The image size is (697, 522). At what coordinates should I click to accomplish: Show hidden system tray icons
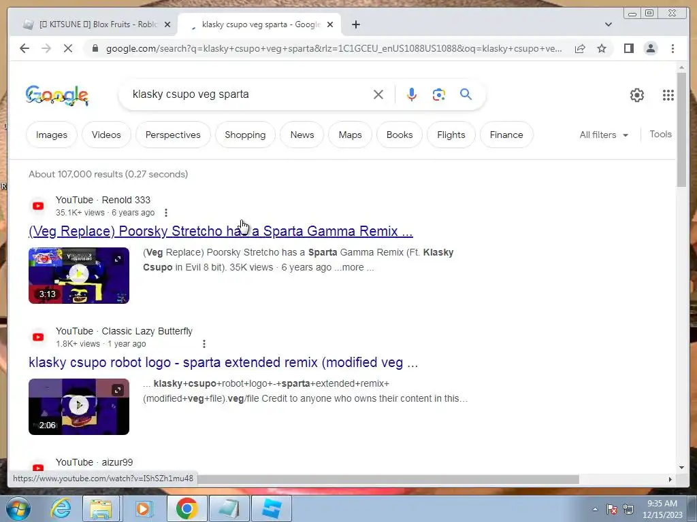(x=595, y=509)
